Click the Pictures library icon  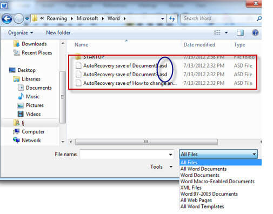click(21, 105)
